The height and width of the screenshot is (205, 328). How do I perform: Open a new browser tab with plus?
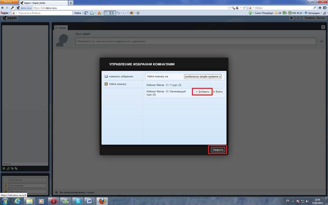click(x=71, y=3)
